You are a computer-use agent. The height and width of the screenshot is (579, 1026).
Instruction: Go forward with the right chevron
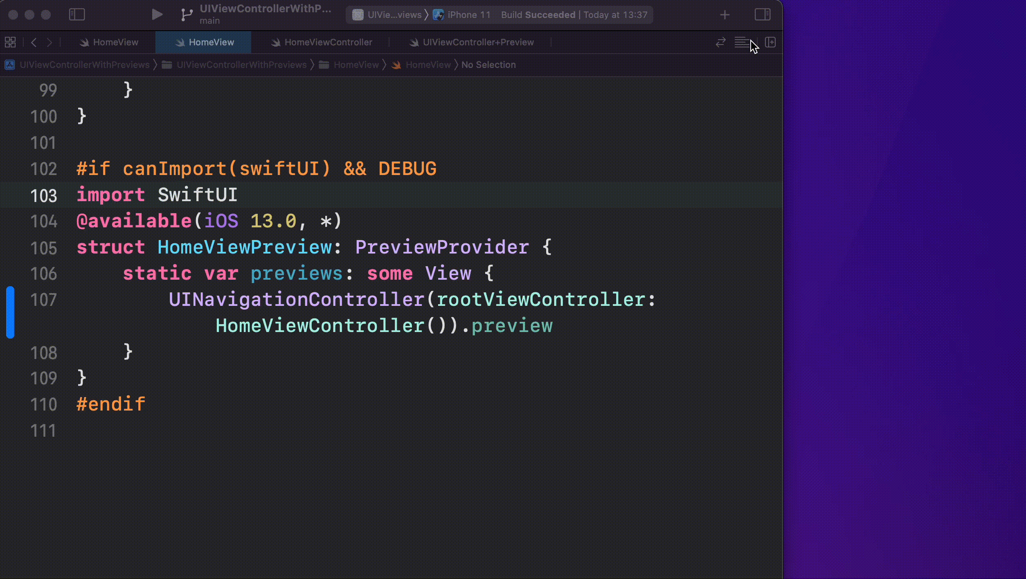click(49, 42)
